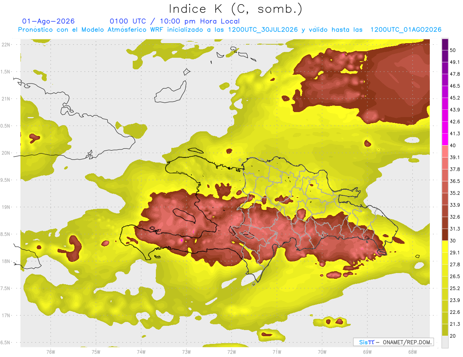463x357 pixels.
Task: Select legend value "45.2"
Action: (x=455, y=98)
